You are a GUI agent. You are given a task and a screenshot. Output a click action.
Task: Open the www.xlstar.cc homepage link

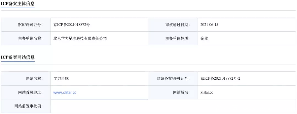(65, 93)
